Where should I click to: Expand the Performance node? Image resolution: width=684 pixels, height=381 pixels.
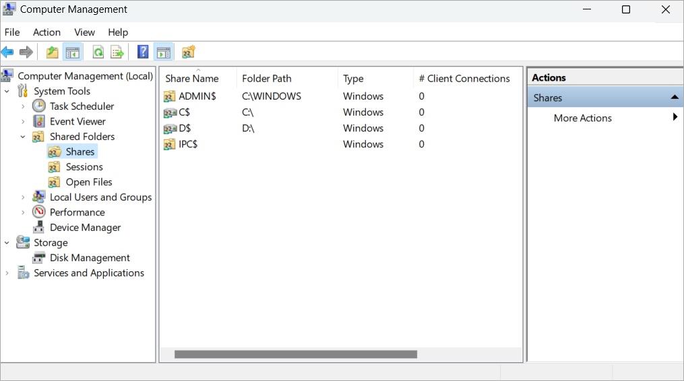(x=23, y=212)
